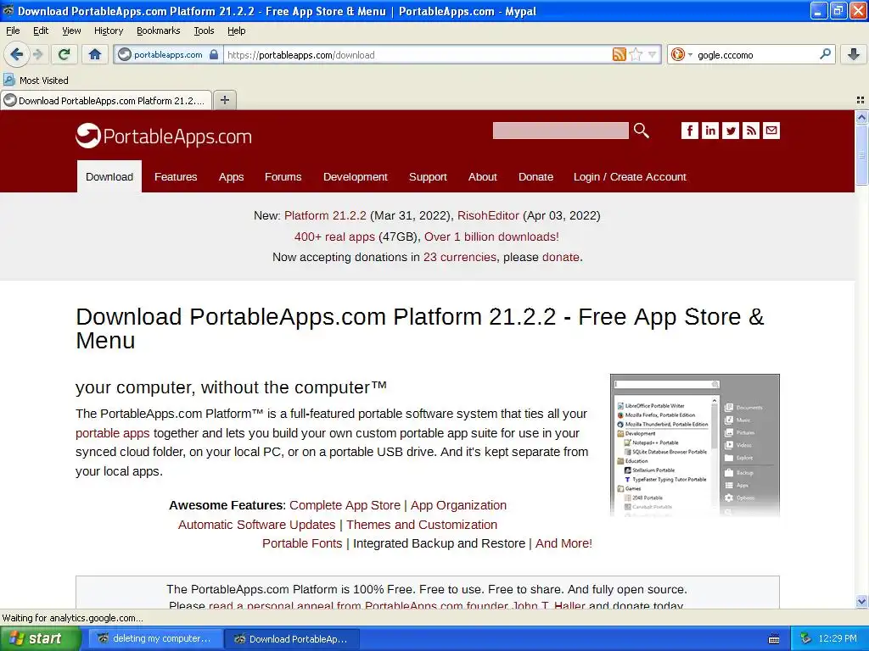Click the platform menu screenshot thumbnail

click(x=695, y=446)
